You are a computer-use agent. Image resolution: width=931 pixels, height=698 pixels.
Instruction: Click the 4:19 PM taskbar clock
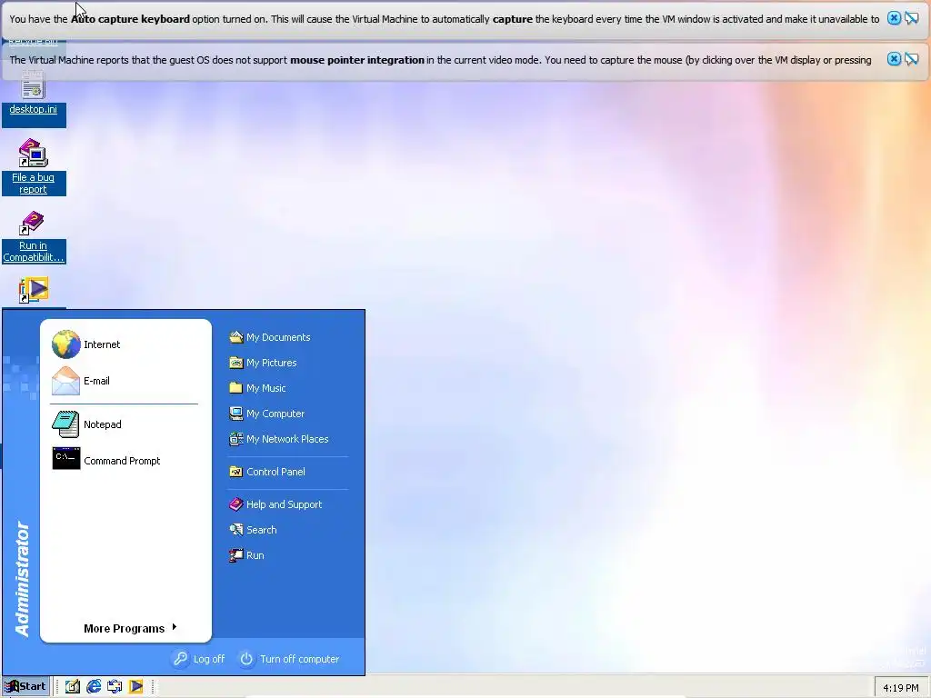[900, 688]
